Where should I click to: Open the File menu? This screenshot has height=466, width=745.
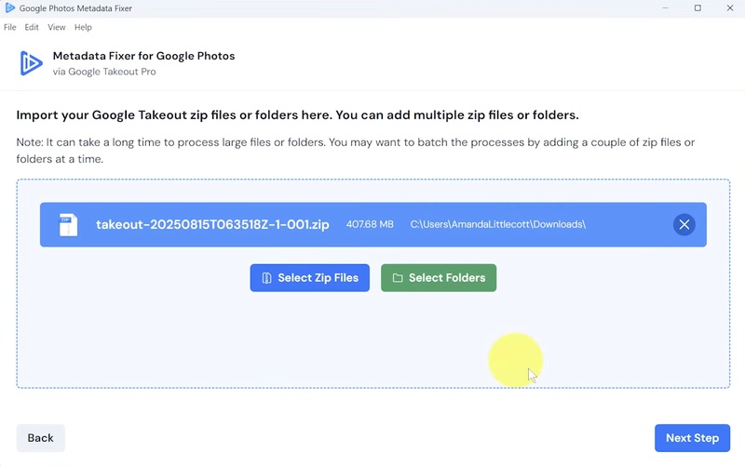[10, 27]
